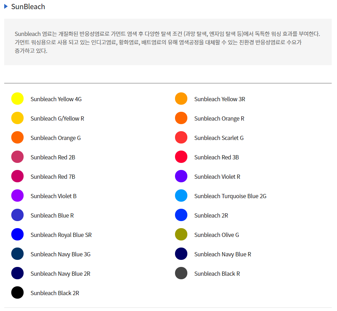Click the 'Sunbleach Black R' label
The image size is (337, 311).
(x=217, y=274)
